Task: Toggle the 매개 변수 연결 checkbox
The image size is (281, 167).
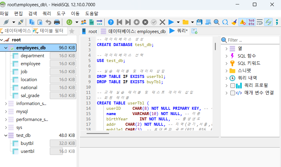Action: (x=233, y=93)
